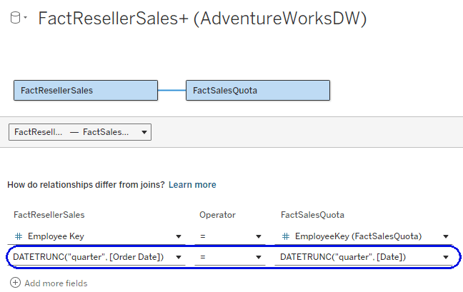Open the small arrow beside the data source icon

pos(26,18)
